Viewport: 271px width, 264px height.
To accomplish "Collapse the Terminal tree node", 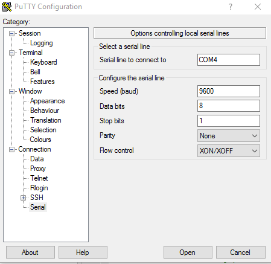I will (x=11, y=53).
